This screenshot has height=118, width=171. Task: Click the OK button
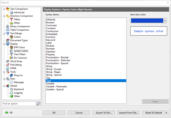[54, 113]
